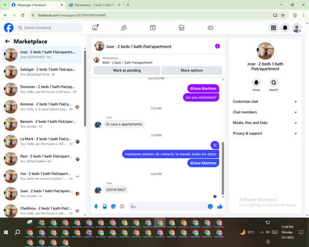Image resolution: width=309 pixels, height=247 pixels.
Task: Open the Windows Start button
Action: [6, 232]
